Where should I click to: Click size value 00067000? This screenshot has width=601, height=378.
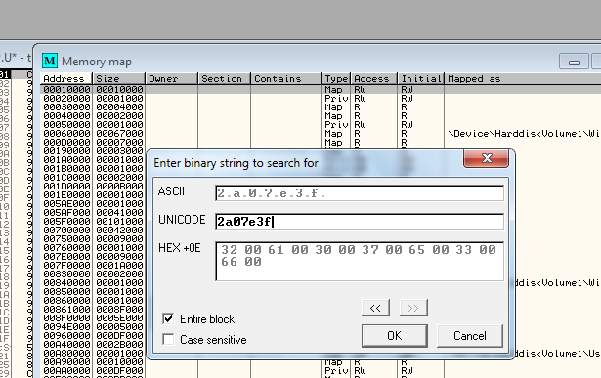(119, 133)
